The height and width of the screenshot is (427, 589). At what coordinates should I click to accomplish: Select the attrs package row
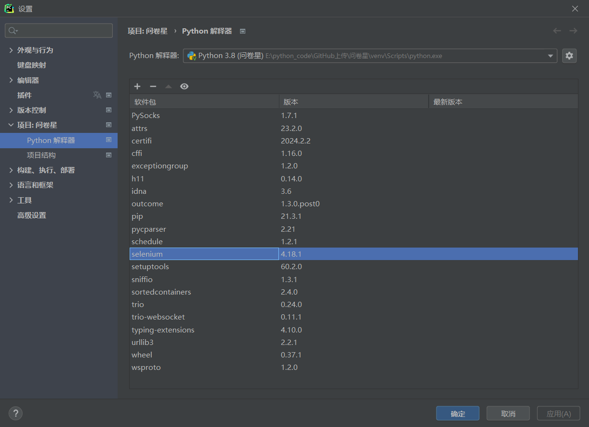pos(354,128)
